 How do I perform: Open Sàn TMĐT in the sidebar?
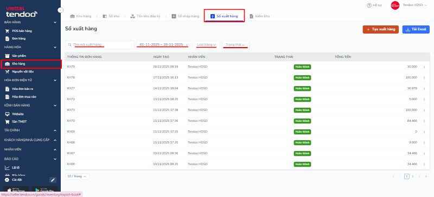(x=16, y=122)
